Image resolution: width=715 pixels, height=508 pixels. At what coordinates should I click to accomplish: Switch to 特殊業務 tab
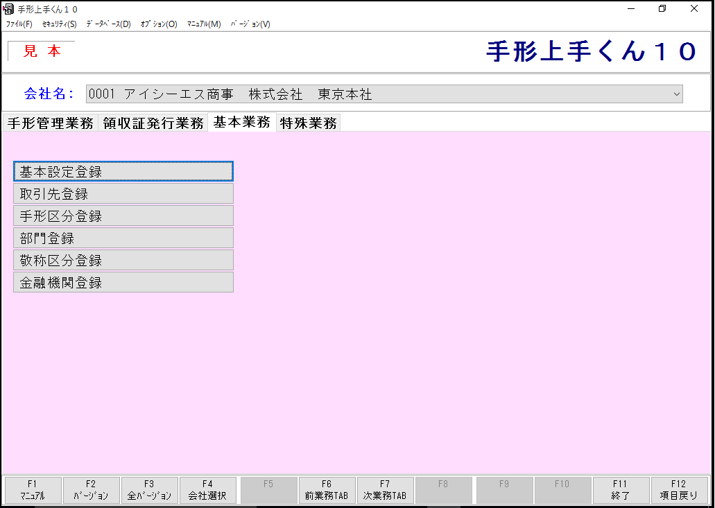tap(308, 123)
